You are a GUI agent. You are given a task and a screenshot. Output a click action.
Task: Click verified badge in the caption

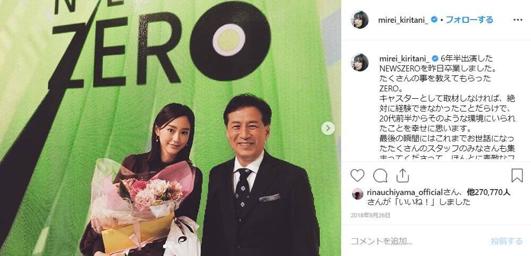point(435,58)
